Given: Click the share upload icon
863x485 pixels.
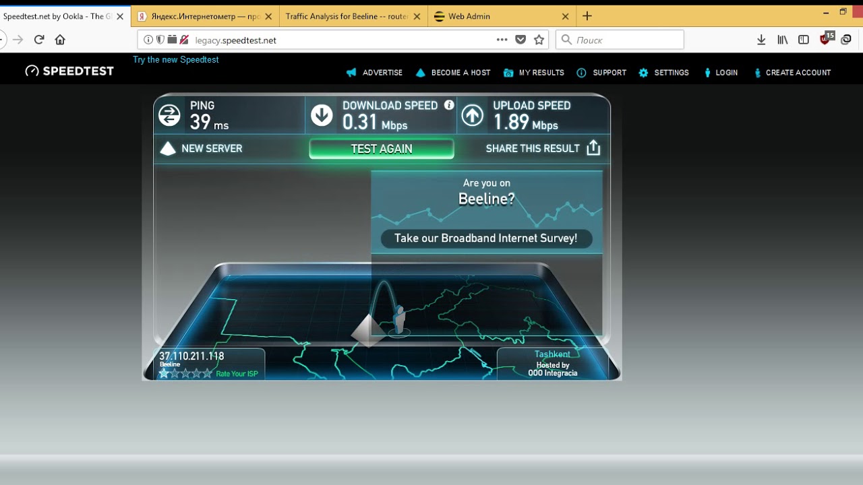Looking at the screenshot, I should (593, 148).
